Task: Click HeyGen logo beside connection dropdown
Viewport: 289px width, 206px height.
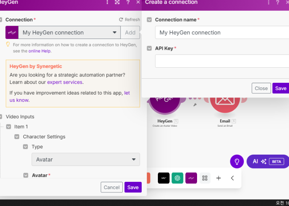Action: coord(12,33)
